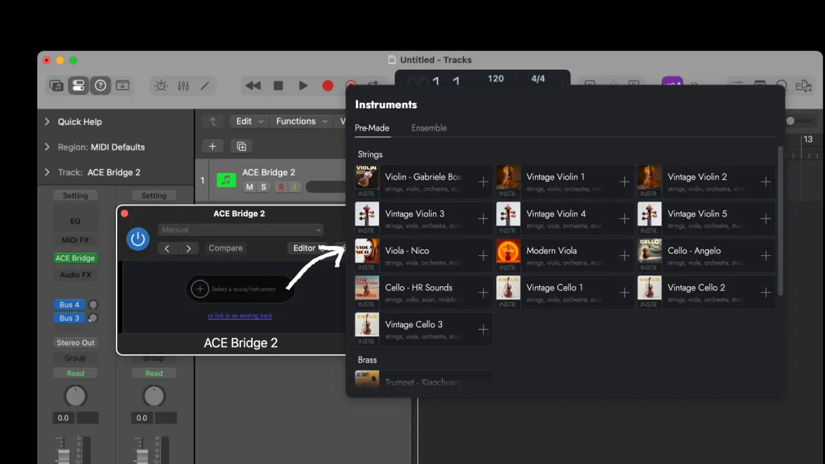Open the Functions menu in the tracks area
The height and width of the screenshot is (464, 825).
[302, 121]
